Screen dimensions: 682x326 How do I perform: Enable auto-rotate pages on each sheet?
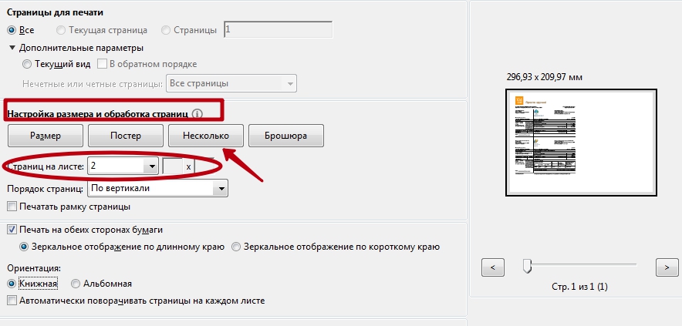click(x=12, y=301)
